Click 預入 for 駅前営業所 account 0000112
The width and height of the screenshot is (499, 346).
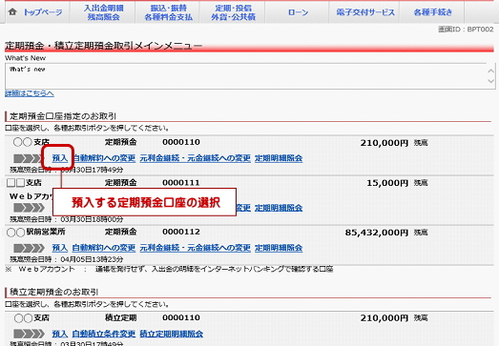tap(60, 248)
